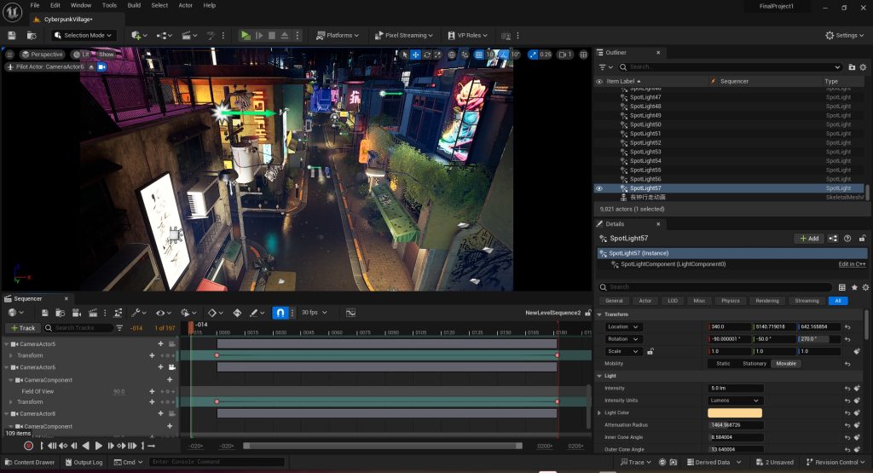Open the Window menu
The width and height of the screenshot is (873, 473).
[x=81, y=5]
